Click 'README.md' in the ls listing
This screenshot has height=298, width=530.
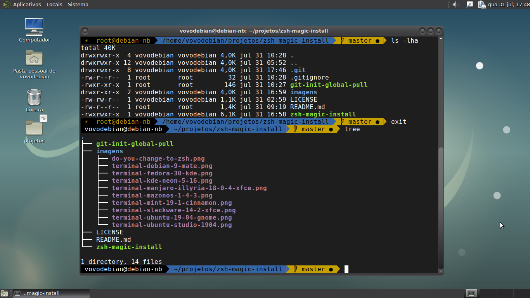308,107
